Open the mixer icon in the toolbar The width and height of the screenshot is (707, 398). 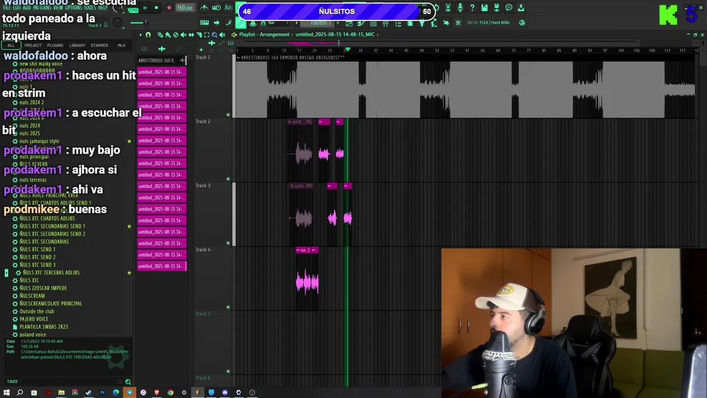tap(386, 23)
